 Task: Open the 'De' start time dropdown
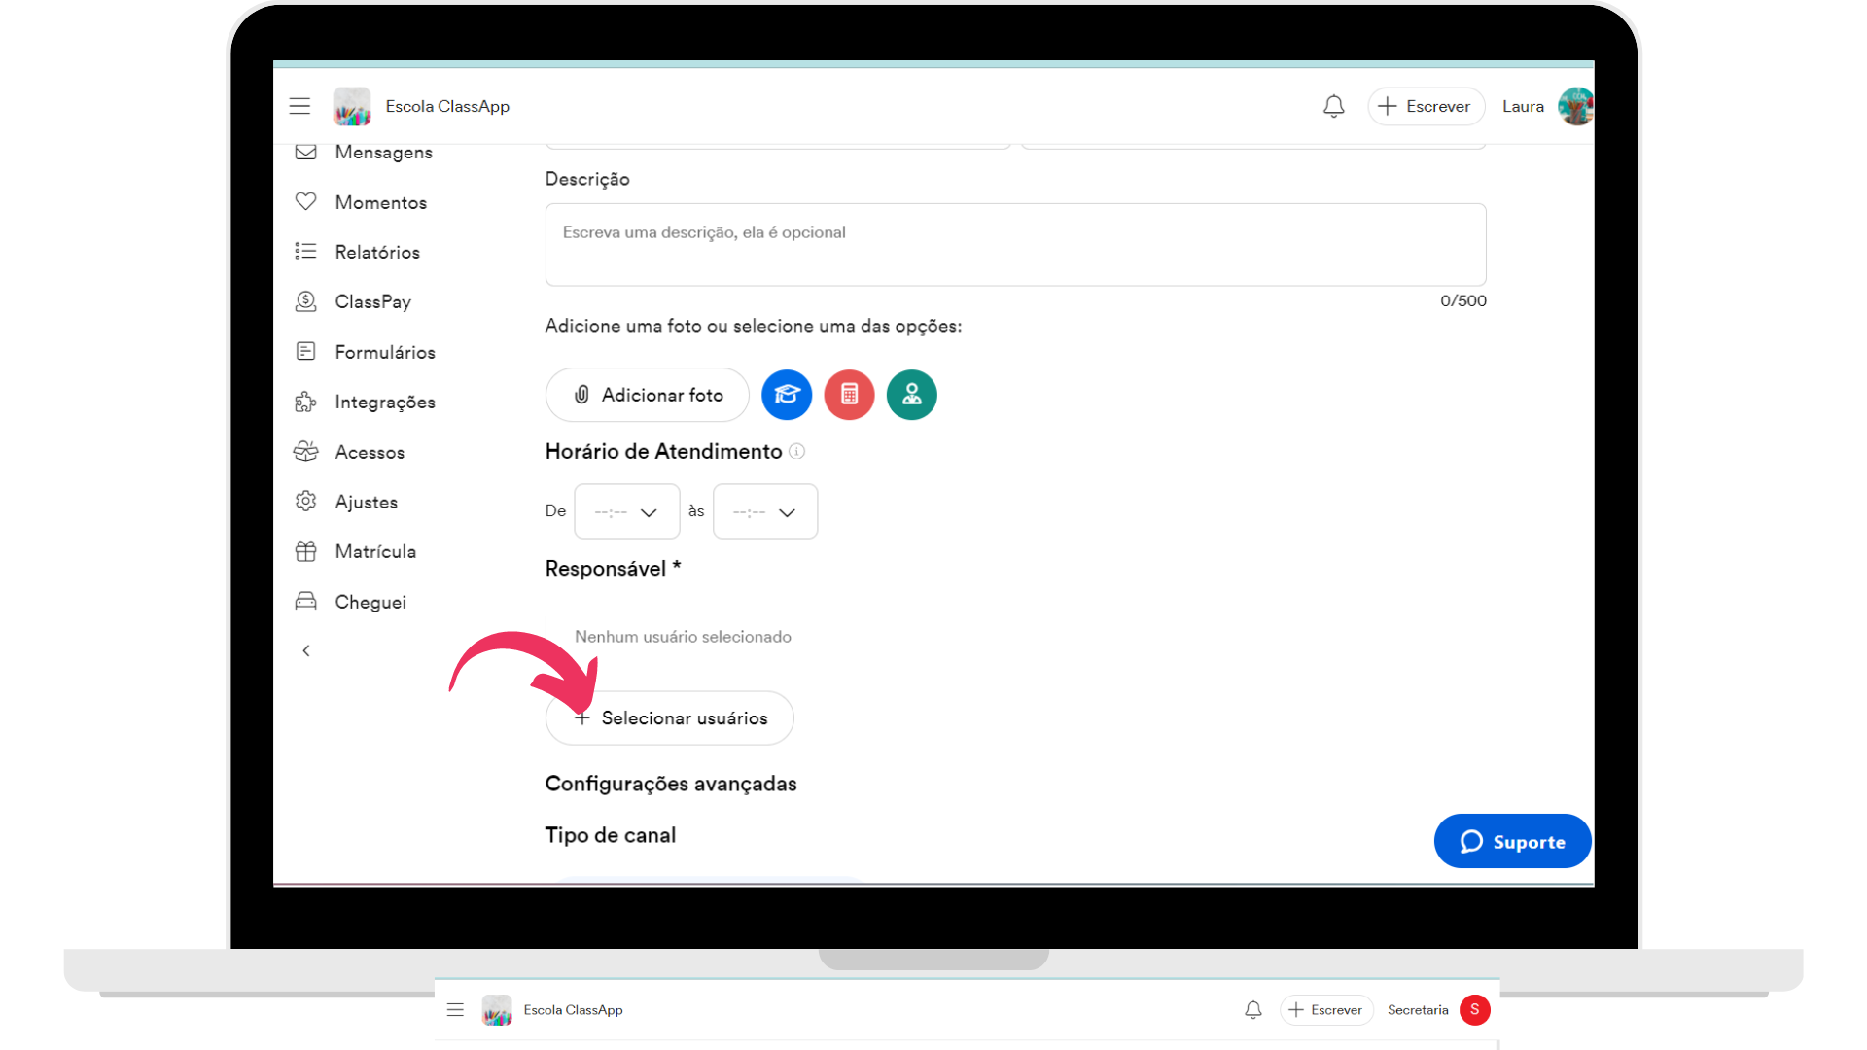tap(626, 511)
